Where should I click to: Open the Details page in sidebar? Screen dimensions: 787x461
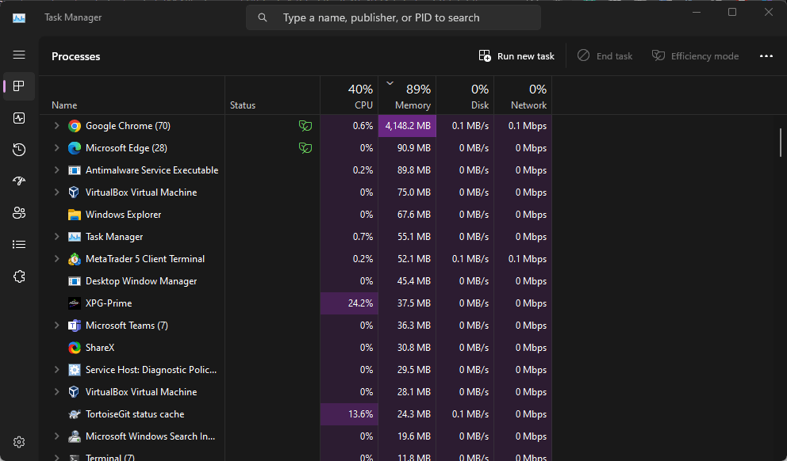(x=19, y=245)
